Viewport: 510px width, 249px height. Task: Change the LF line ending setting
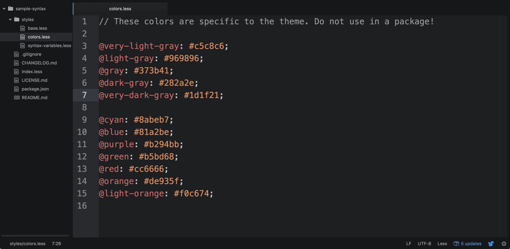click(x=409, y=244)
